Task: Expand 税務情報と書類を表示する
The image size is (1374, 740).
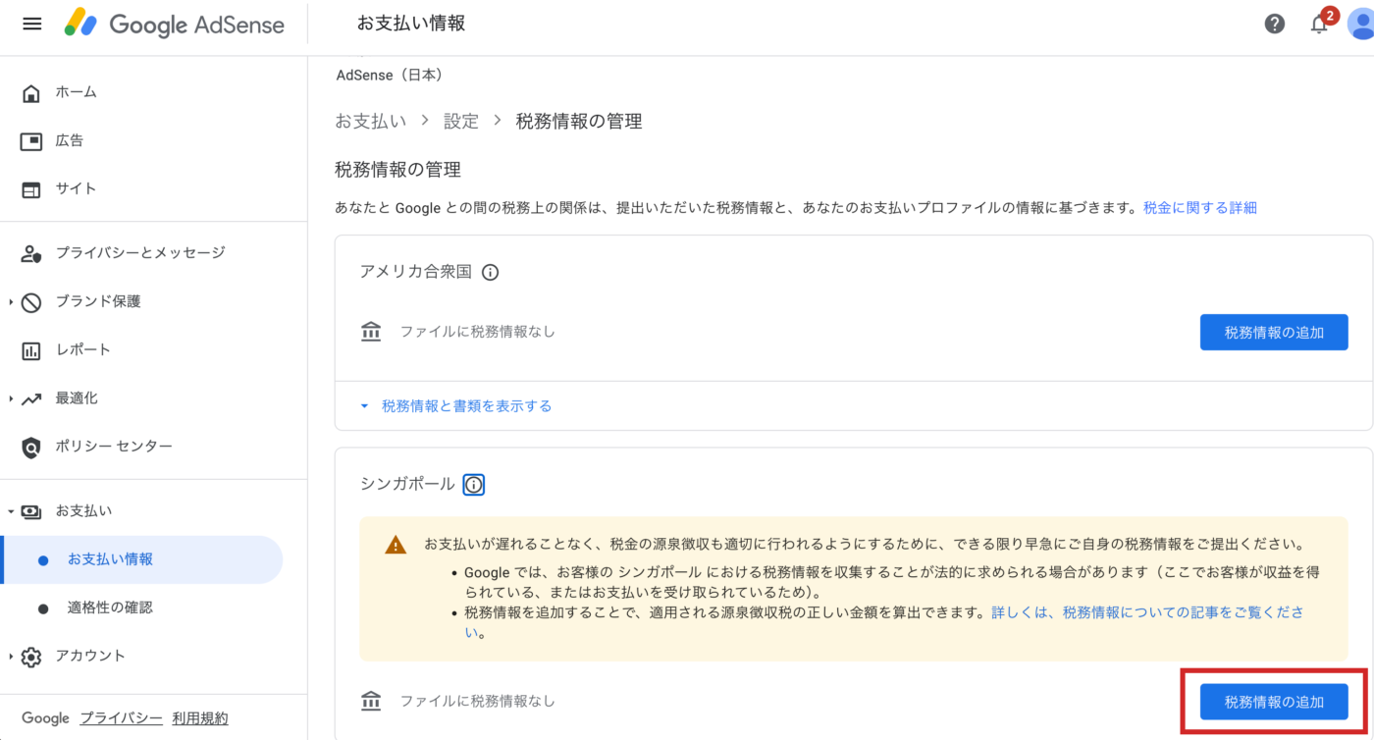Action: pos(456,405)
